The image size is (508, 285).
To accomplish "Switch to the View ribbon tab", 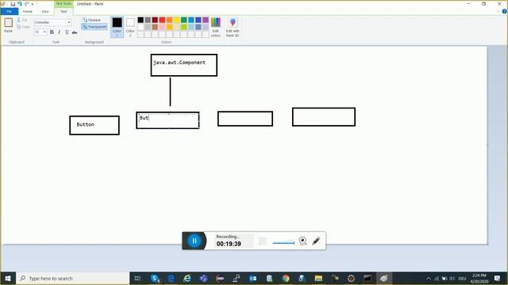I will click(45, 11).
